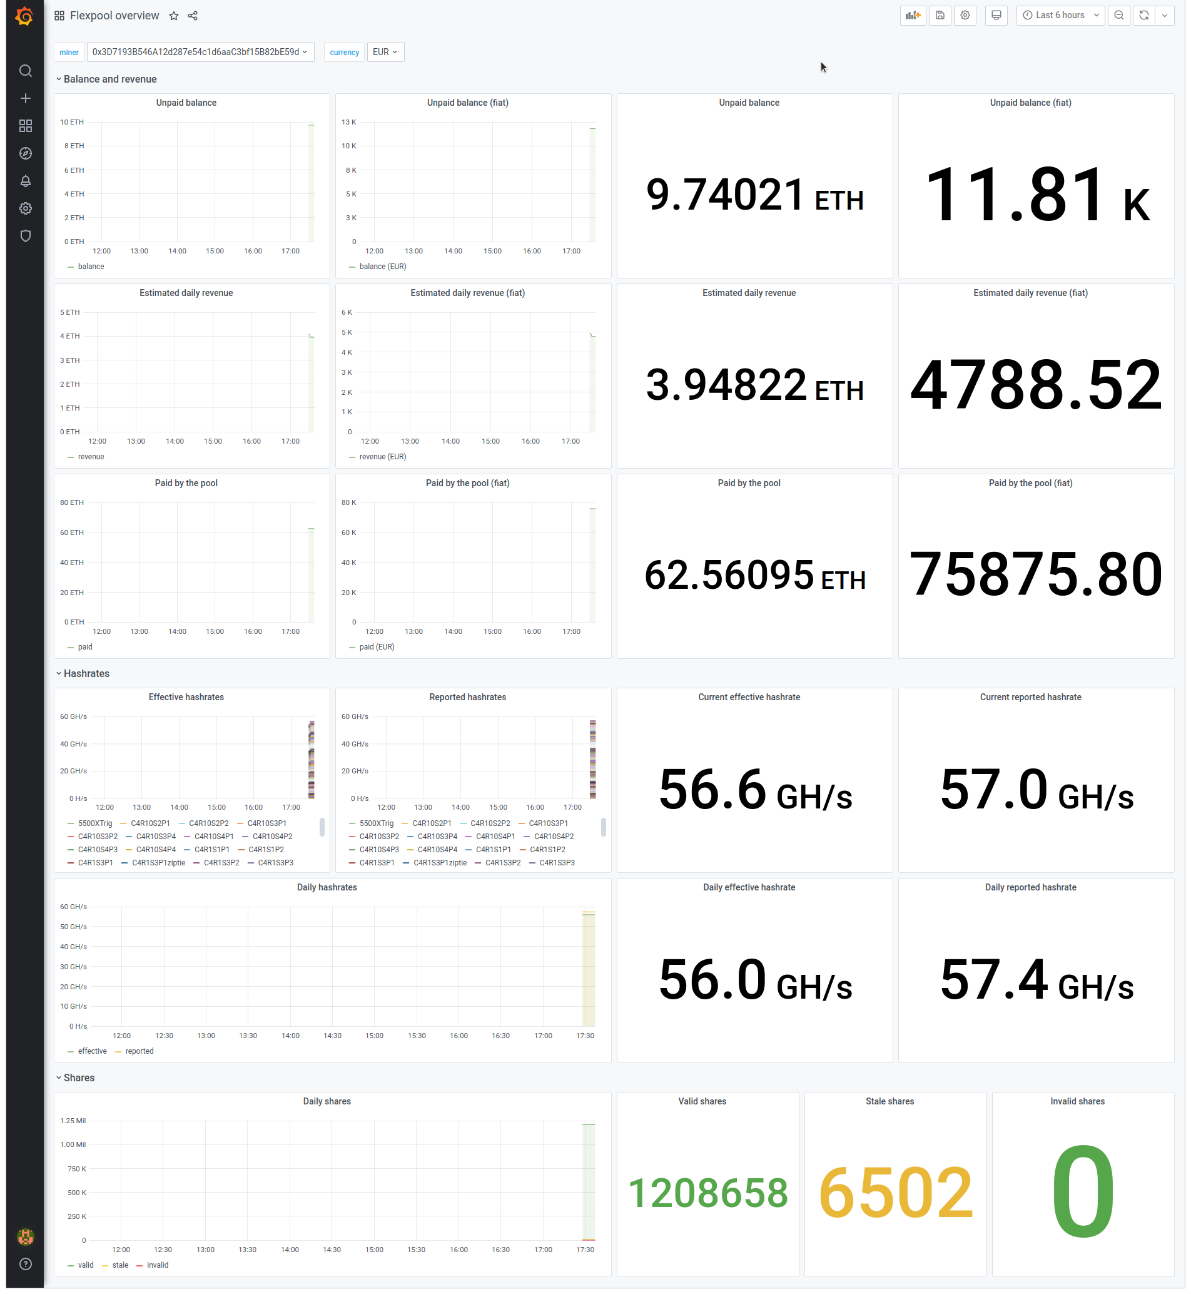
Task: Collapse the Hashrates row
Action: click(x=83, y=675)
